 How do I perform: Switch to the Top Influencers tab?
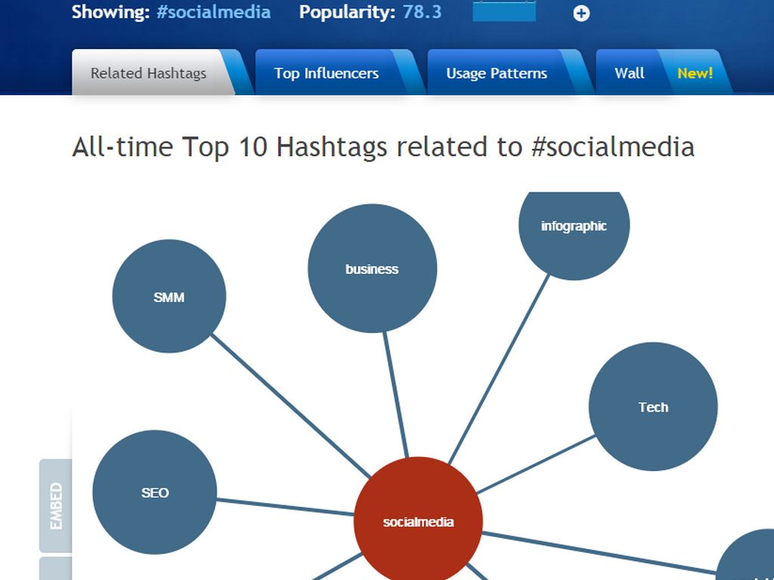coord(327,73)
